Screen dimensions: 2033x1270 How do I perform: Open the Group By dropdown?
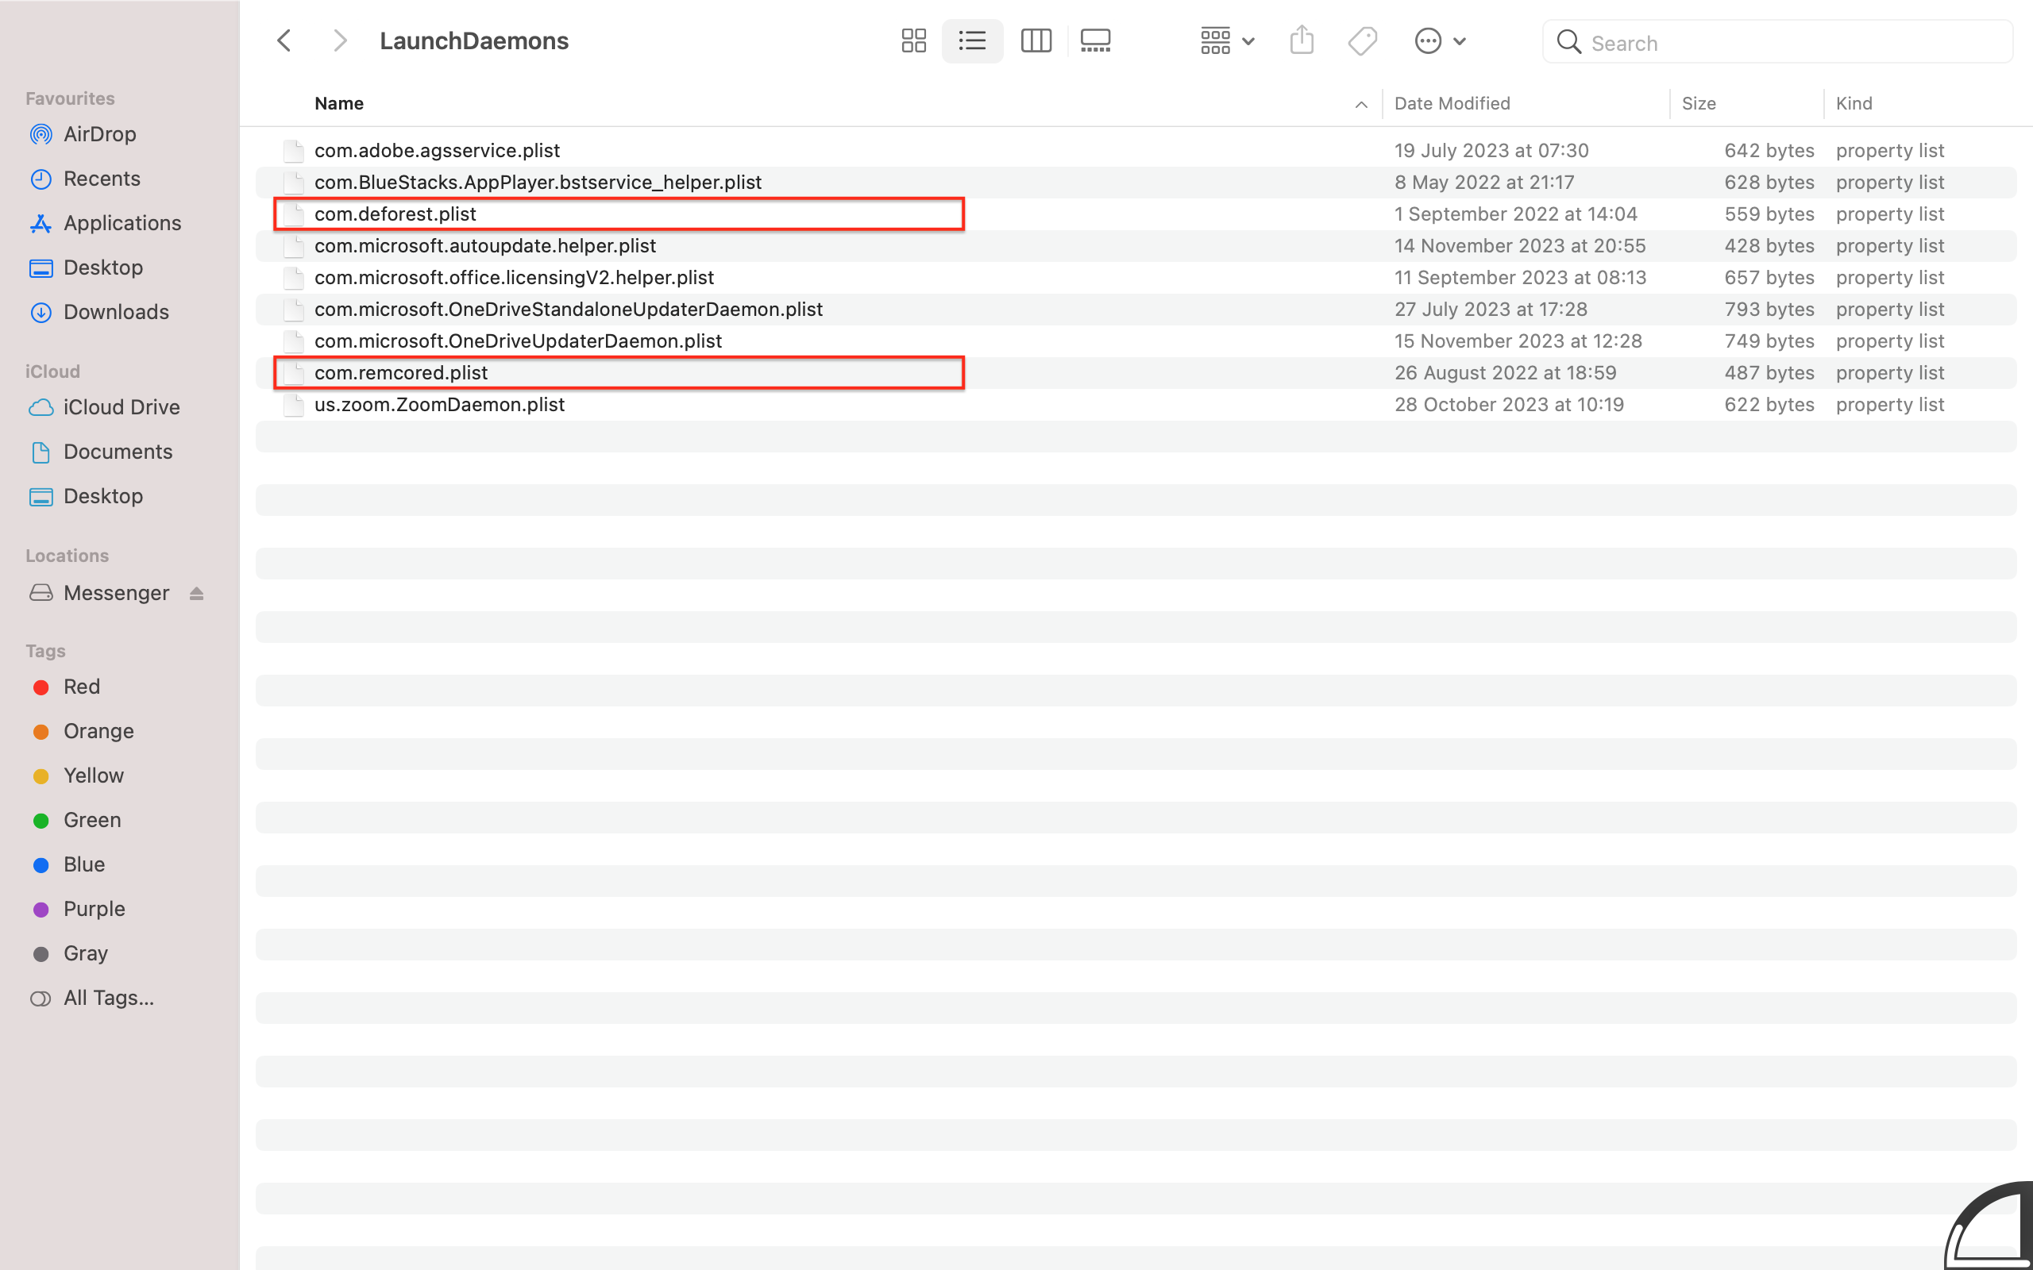pos(1226,41)
